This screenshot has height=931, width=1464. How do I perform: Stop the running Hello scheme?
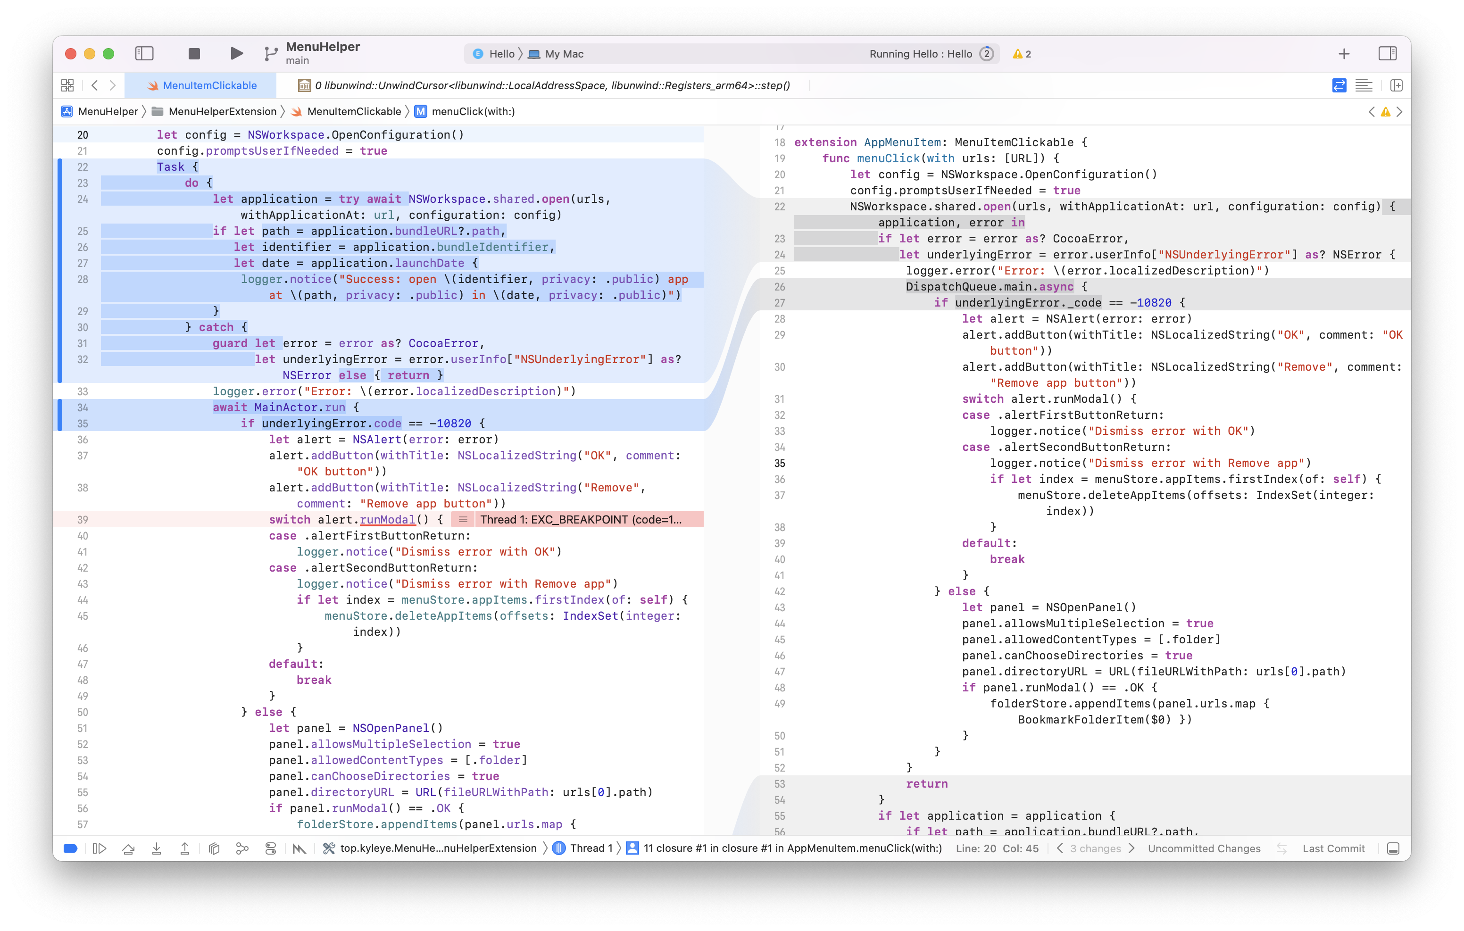[194, 53]
